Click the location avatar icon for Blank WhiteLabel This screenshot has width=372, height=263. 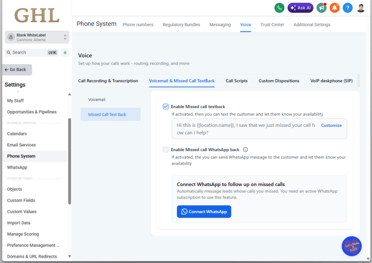(x=11, y=37)
